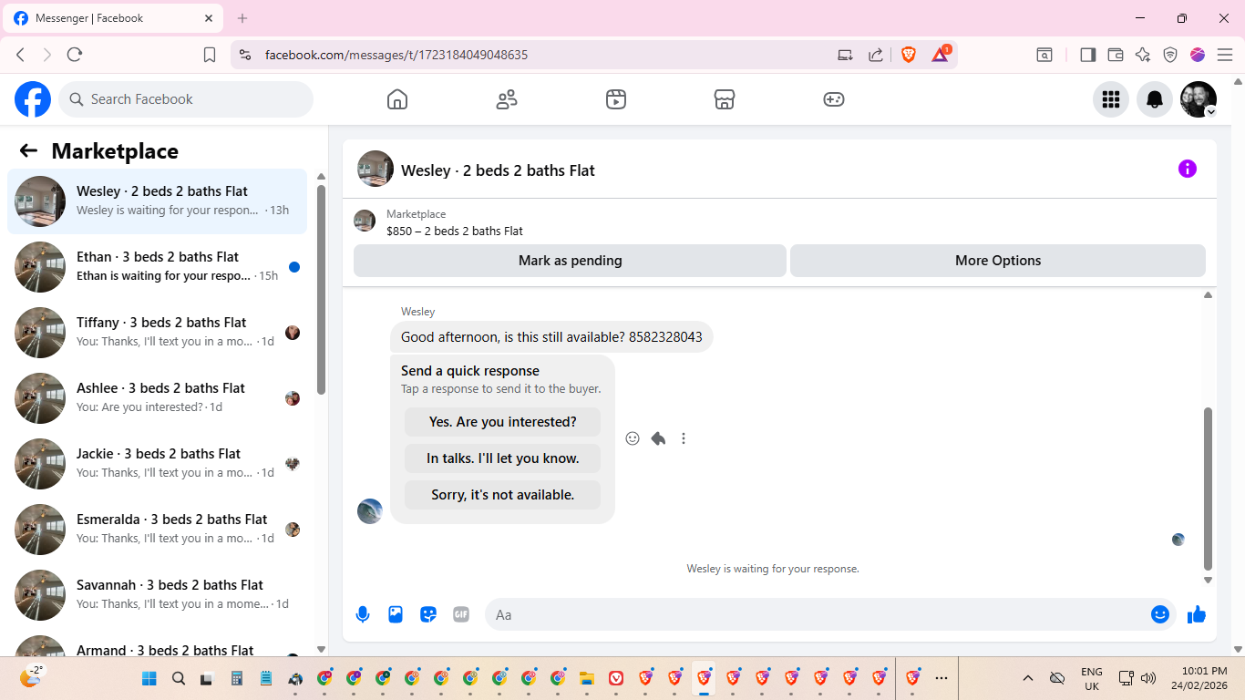Open the emoji picker in message field
The width and height of the screenshot is (1245, 700).
click(x=1160, y=614)
